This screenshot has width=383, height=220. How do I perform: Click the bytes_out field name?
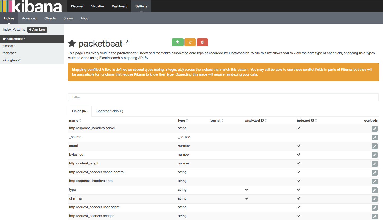(x=77, y=155)
